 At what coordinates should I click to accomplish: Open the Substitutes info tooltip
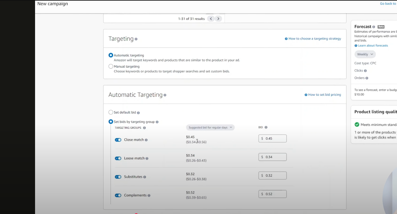(x=144, y=177)
